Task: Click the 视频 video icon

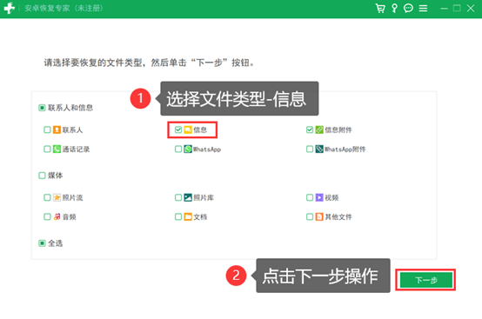Action: [319, 197]
